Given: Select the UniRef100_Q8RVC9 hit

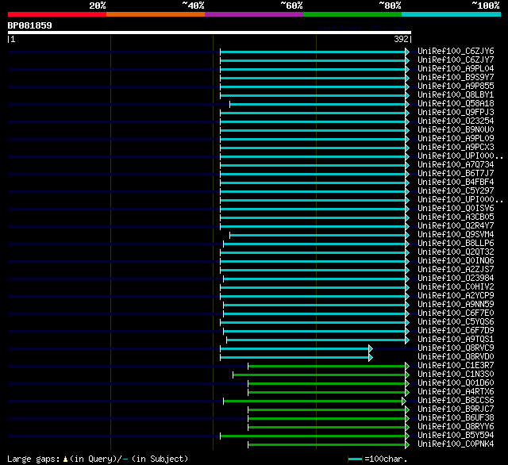Looking at the screenshot, I should pyautogui.click(x=456, y=348).
